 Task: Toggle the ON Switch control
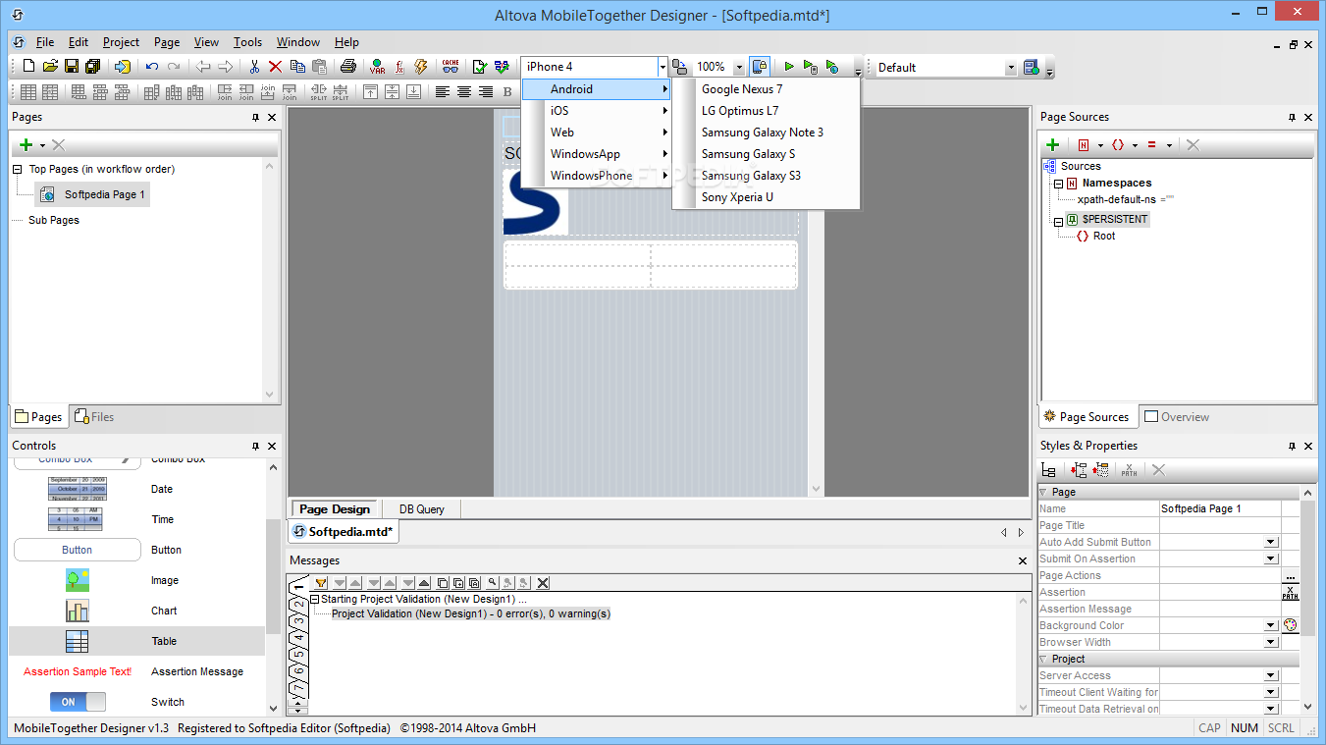coord(78,702)
